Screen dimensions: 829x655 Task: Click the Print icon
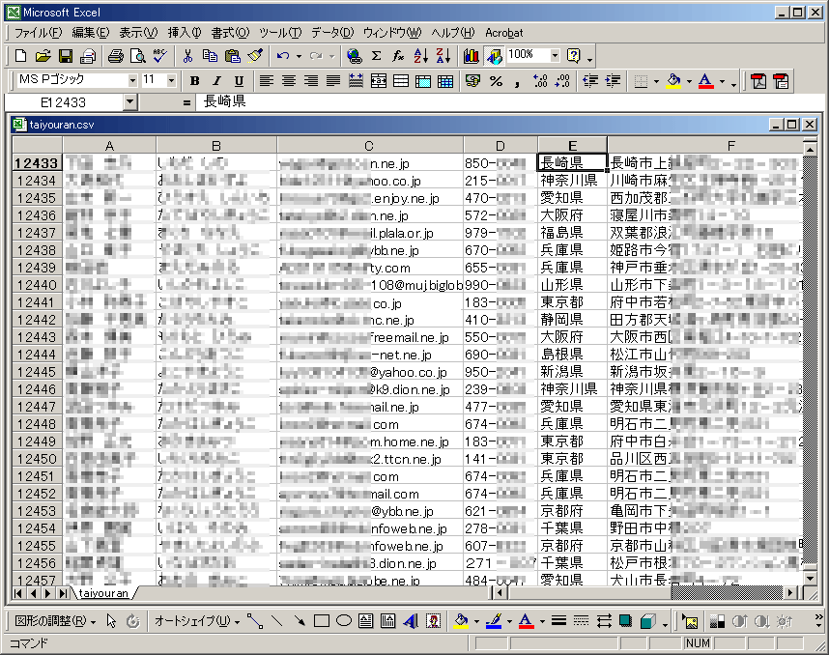[x=116, y=56]
